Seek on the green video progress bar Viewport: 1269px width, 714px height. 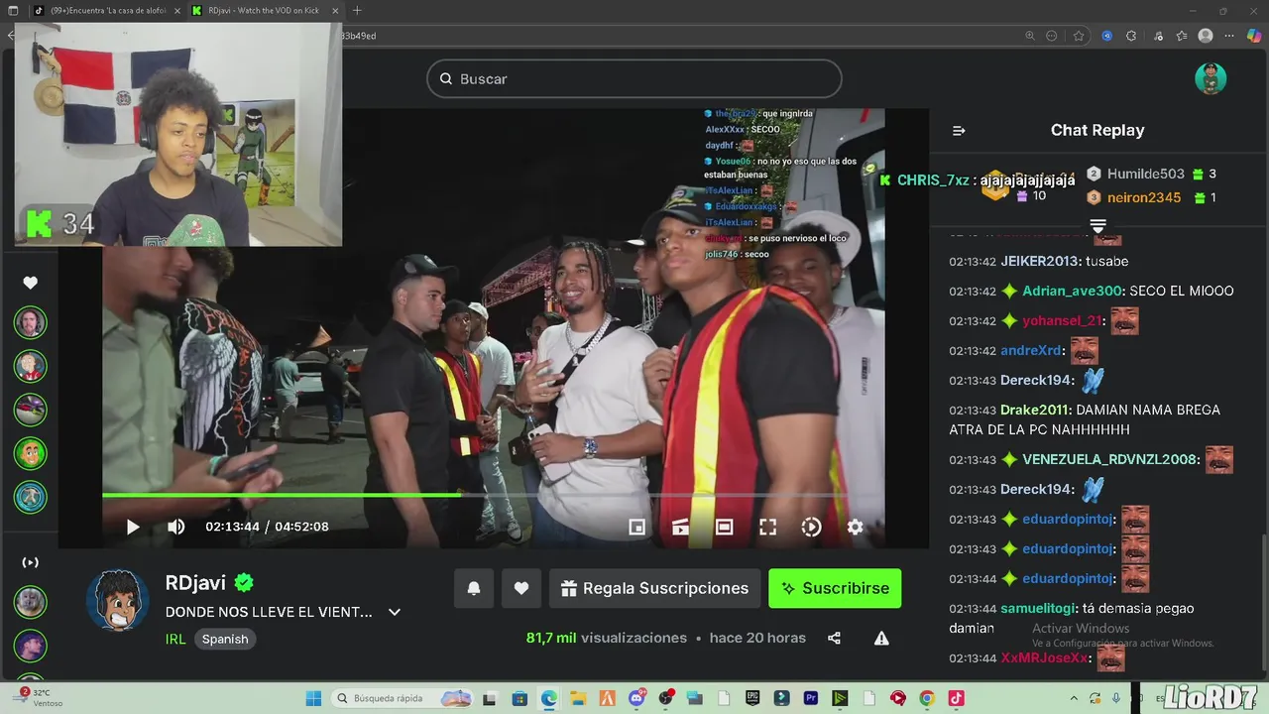click(494, 494)
